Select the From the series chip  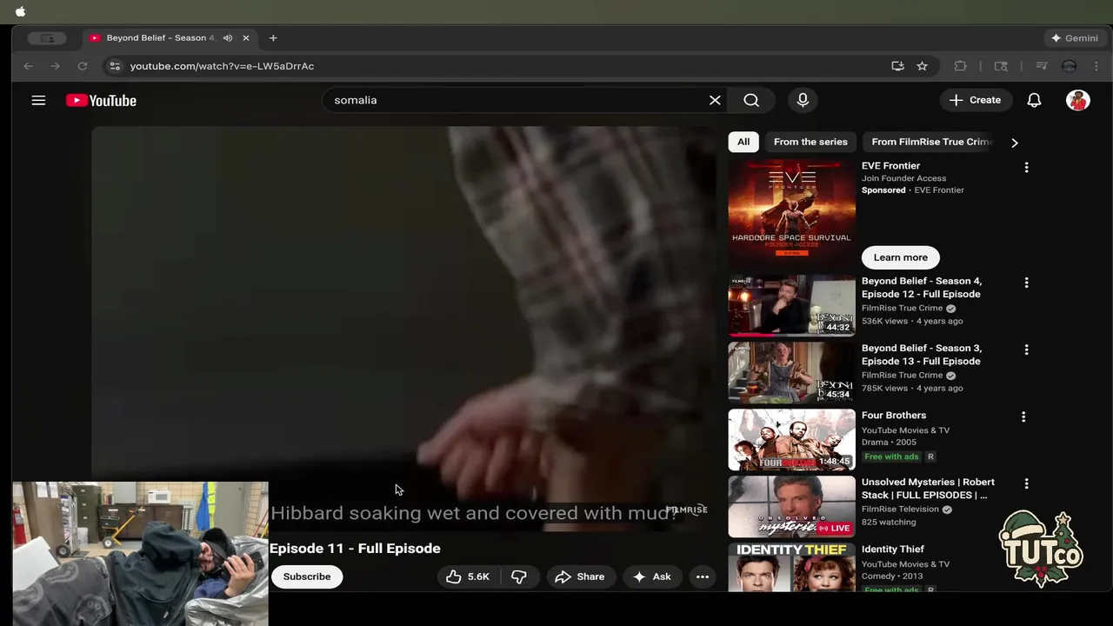tap(810, 142)
